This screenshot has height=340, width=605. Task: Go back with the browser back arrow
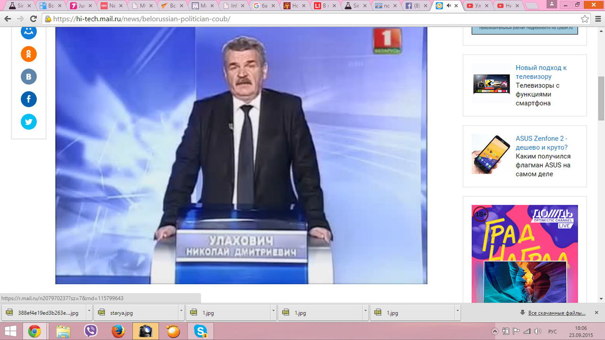tap(8, 19)
